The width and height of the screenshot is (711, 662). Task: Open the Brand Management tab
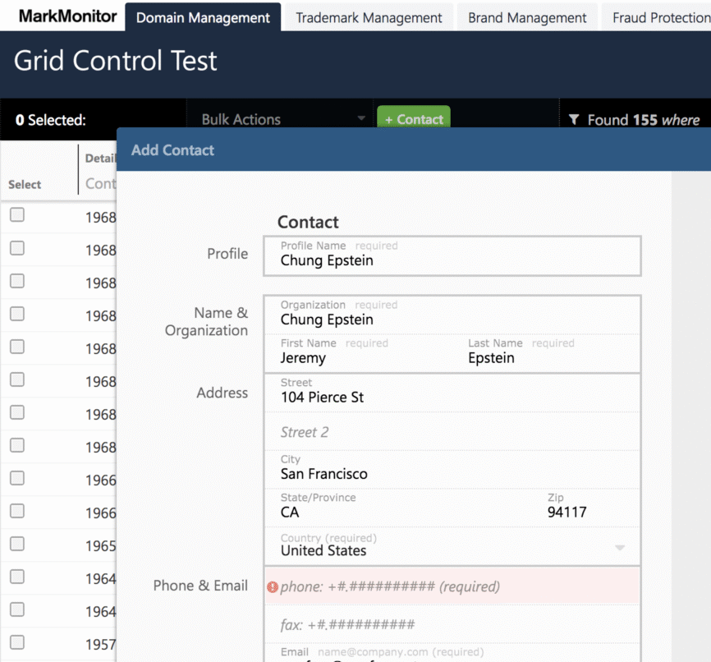tap(527, 17)
